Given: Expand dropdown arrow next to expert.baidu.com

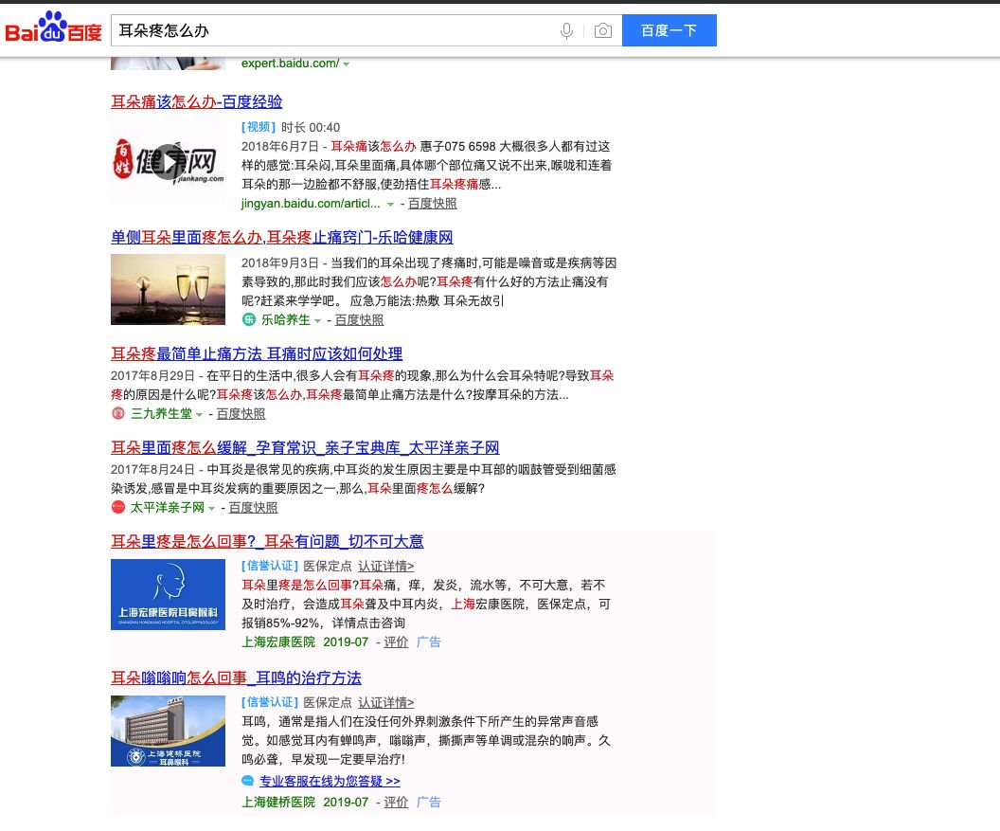Looking at the screenshot, I should [346, 63].
